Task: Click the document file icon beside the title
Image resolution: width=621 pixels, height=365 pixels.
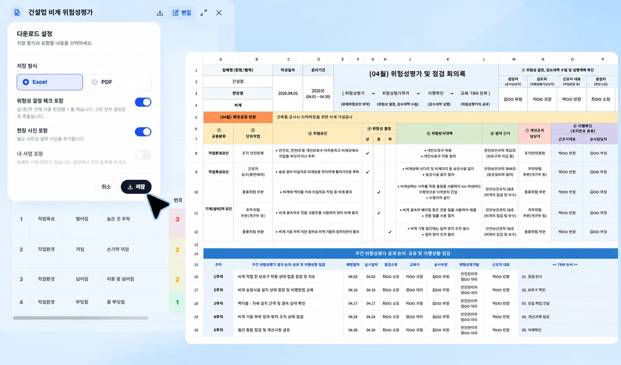Action: tap(17, 12)
